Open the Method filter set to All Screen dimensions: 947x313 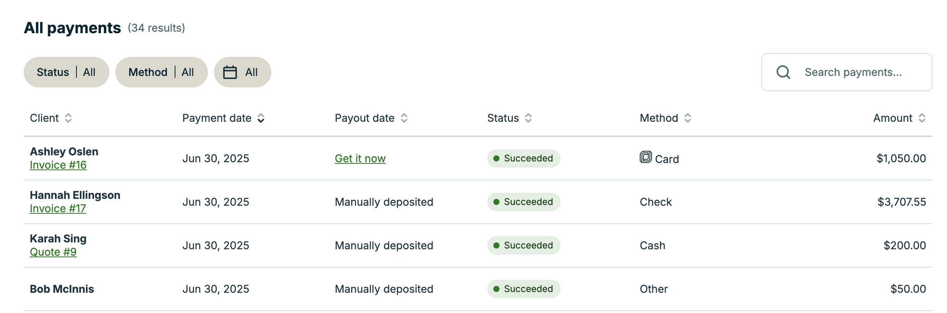click(161, 72)
